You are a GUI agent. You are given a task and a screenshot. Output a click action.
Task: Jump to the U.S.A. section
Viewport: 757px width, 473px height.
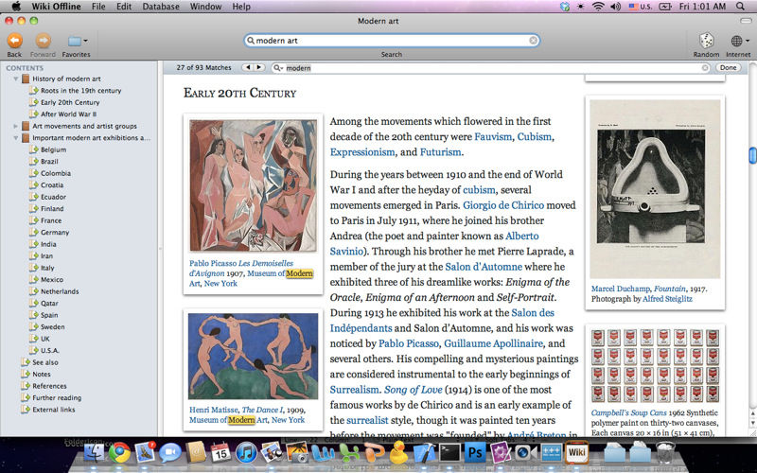[50, 350]
